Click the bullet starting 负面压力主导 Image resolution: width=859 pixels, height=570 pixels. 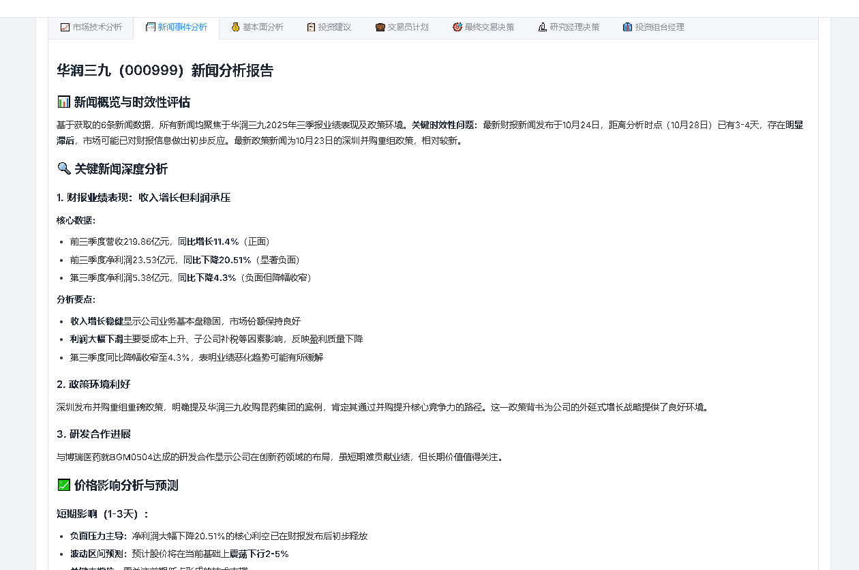click(219, 536)
